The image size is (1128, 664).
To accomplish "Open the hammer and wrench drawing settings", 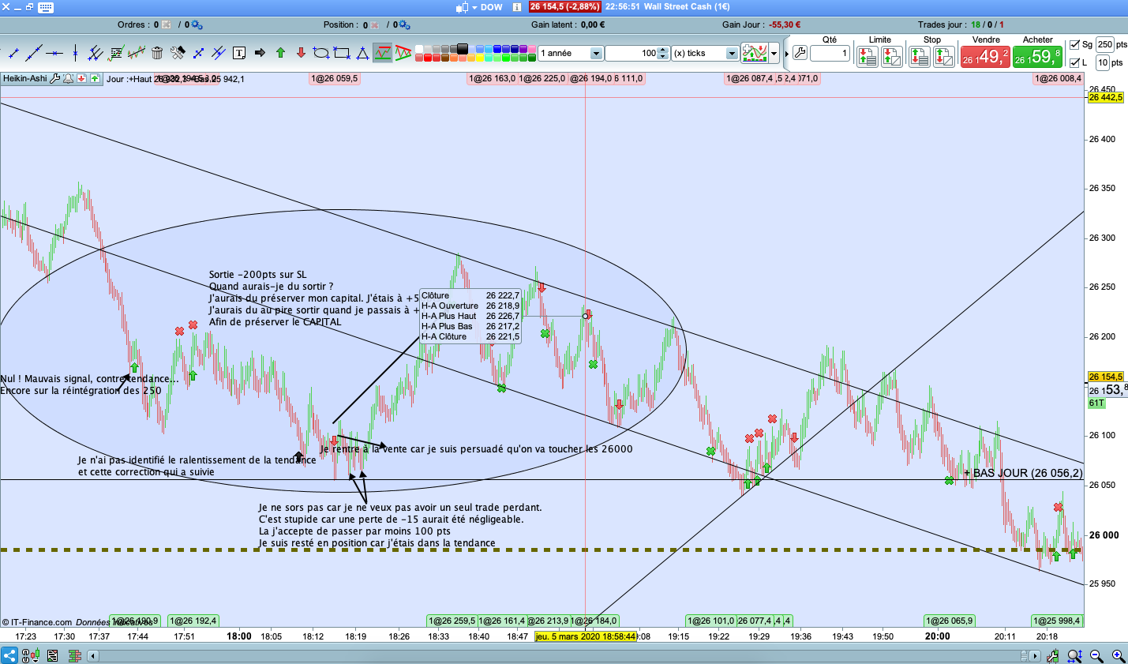I will click(178, 53).
